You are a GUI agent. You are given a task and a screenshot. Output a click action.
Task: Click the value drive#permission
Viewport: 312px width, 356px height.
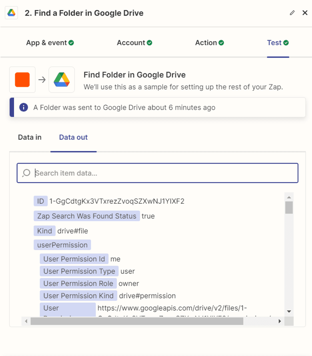click(x=147, y=296)
